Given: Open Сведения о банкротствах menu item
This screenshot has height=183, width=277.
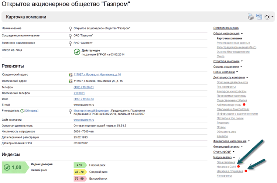Looking at the screenshot, I should point(233,109).
